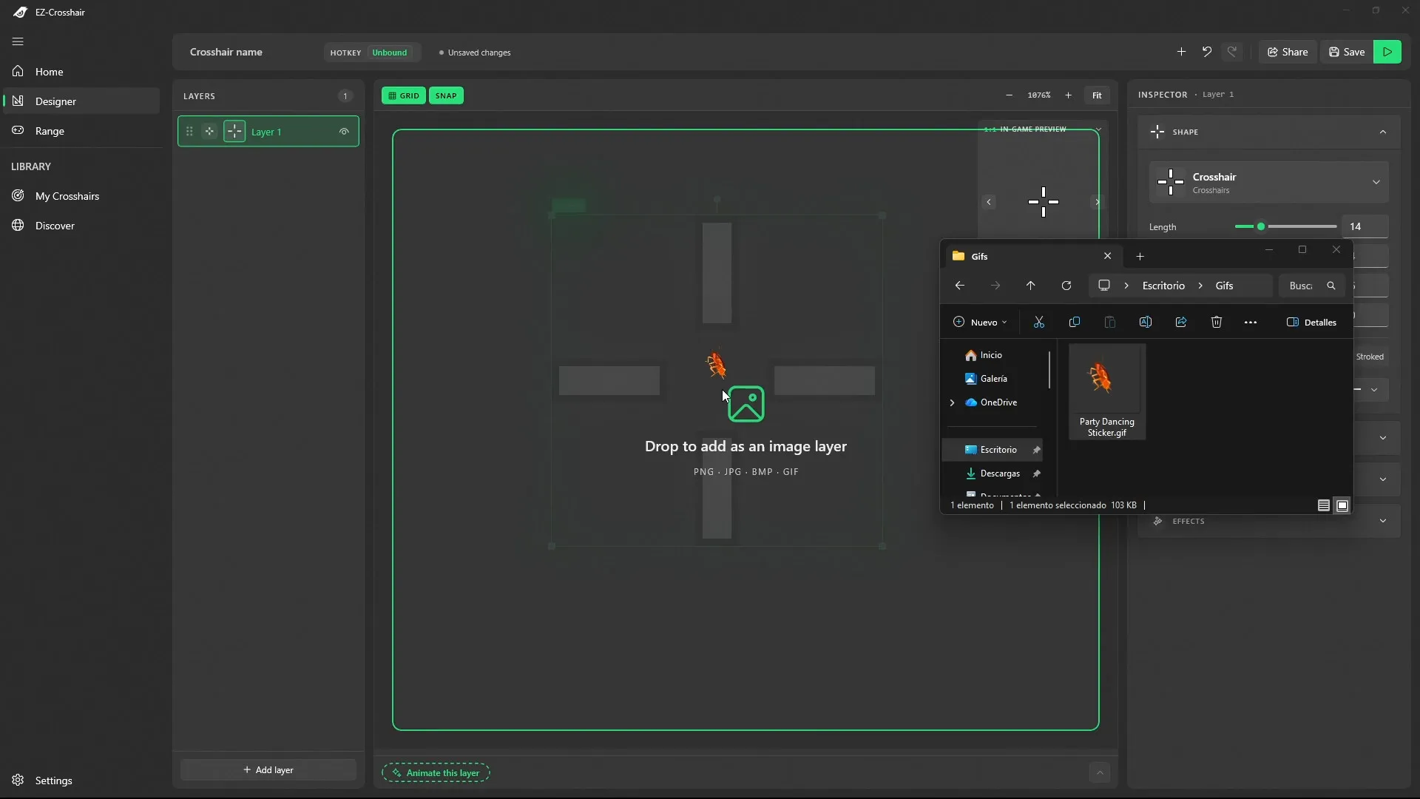Screen dimensions: 1420x799
Task: Click the redo icon
Action: coord(1232,52)
